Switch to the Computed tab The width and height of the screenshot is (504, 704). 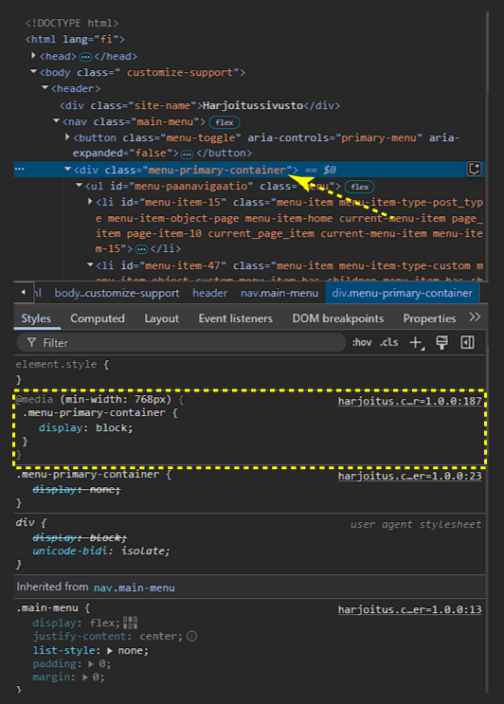pyautogui.click(x=98, y=318)
